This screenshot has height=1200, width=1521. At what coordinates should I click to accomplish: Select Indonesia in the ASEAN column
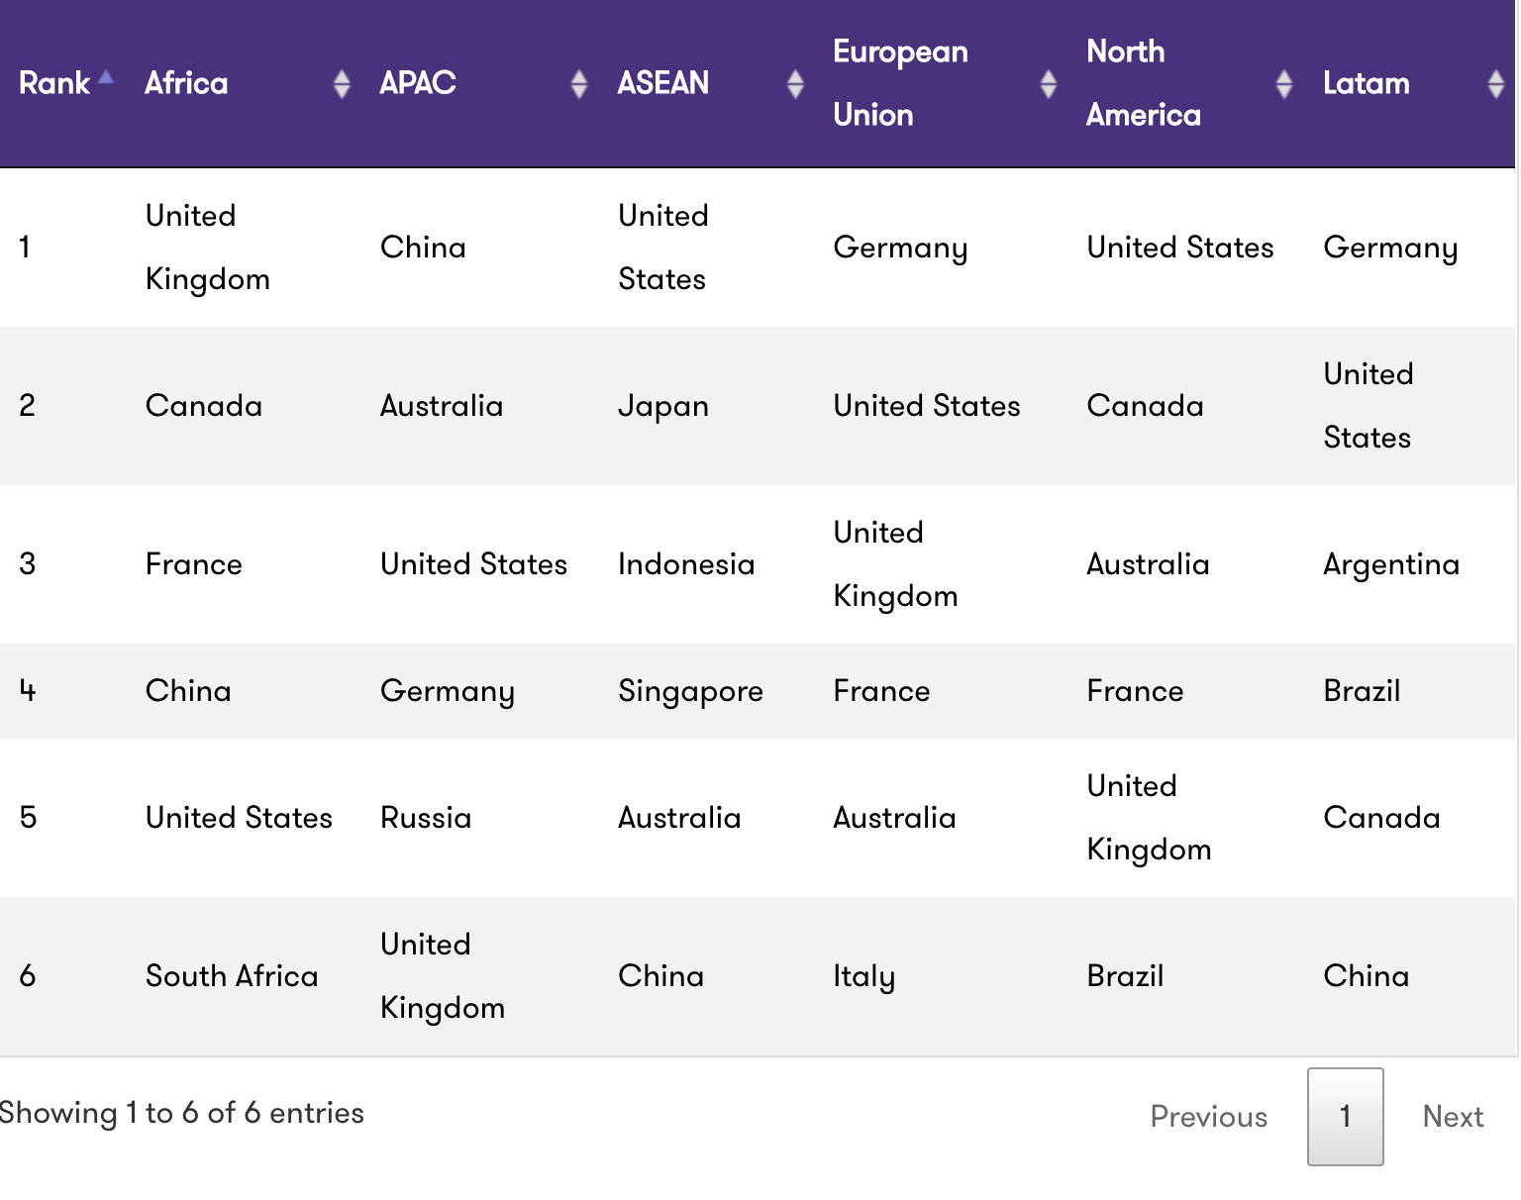686,564
